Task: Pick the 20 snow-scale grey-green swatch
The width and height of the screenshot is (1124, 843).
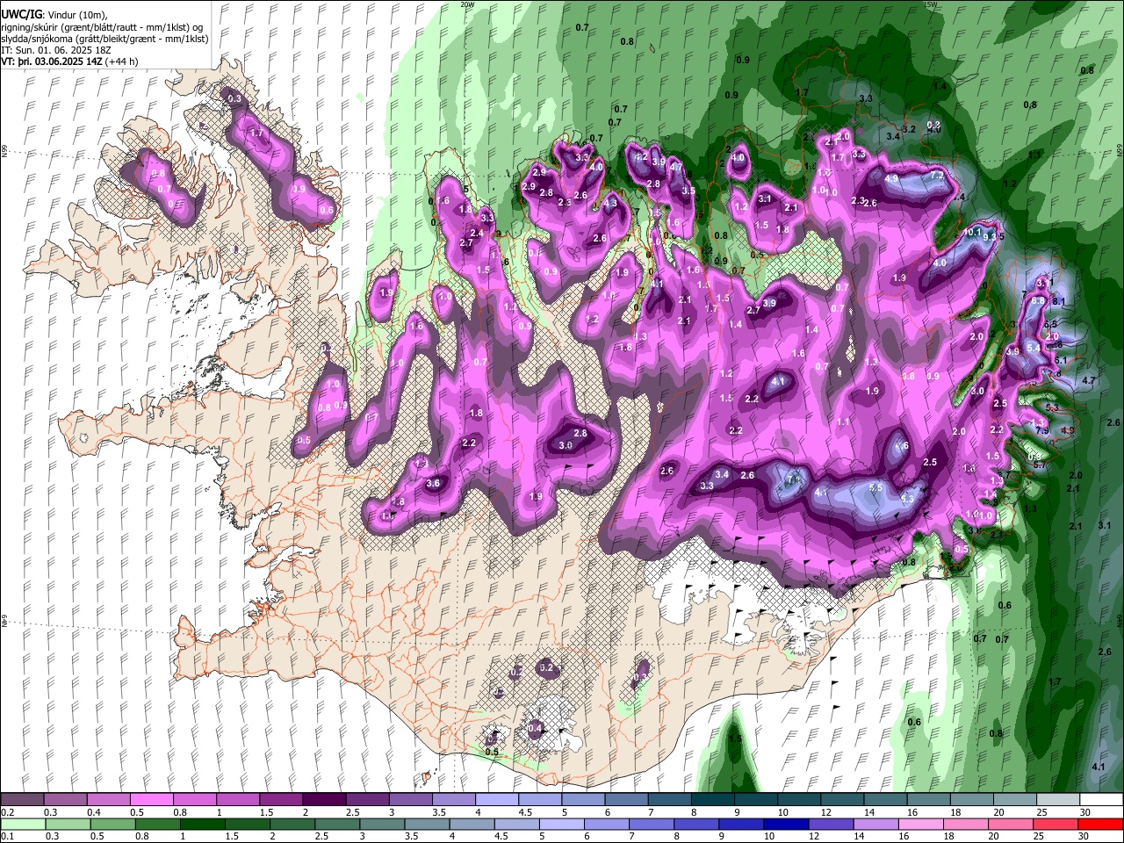Action: coord(1015,800)
